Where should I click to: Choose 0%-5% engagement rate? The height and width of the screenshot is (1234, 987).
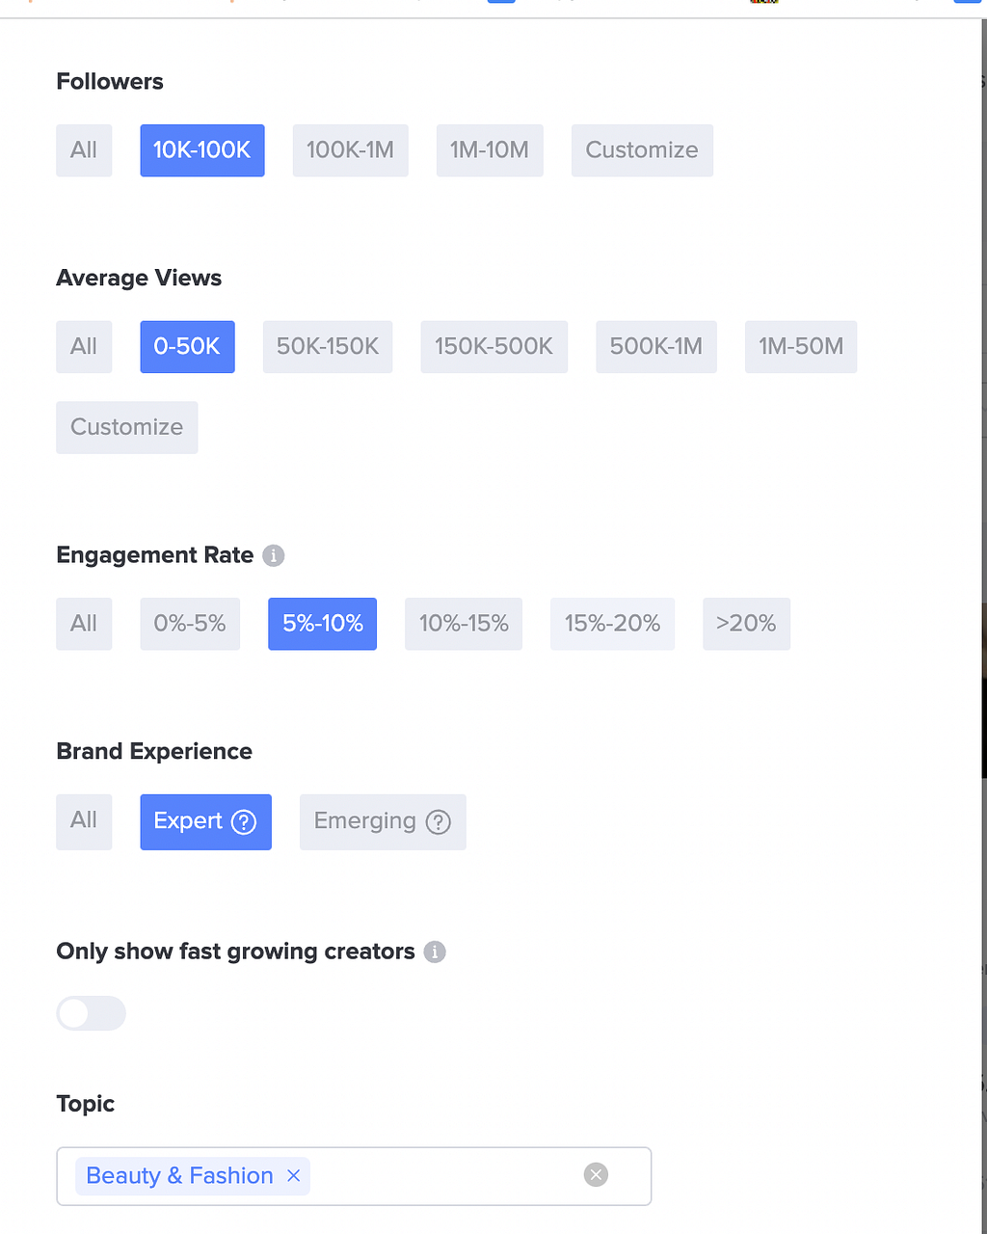tap(190, 624)
